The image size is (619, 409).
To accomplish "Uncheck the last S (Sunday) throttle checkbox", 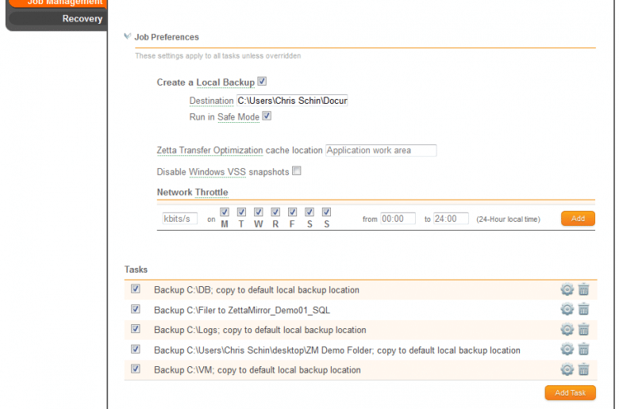I will tap(326, 212).
